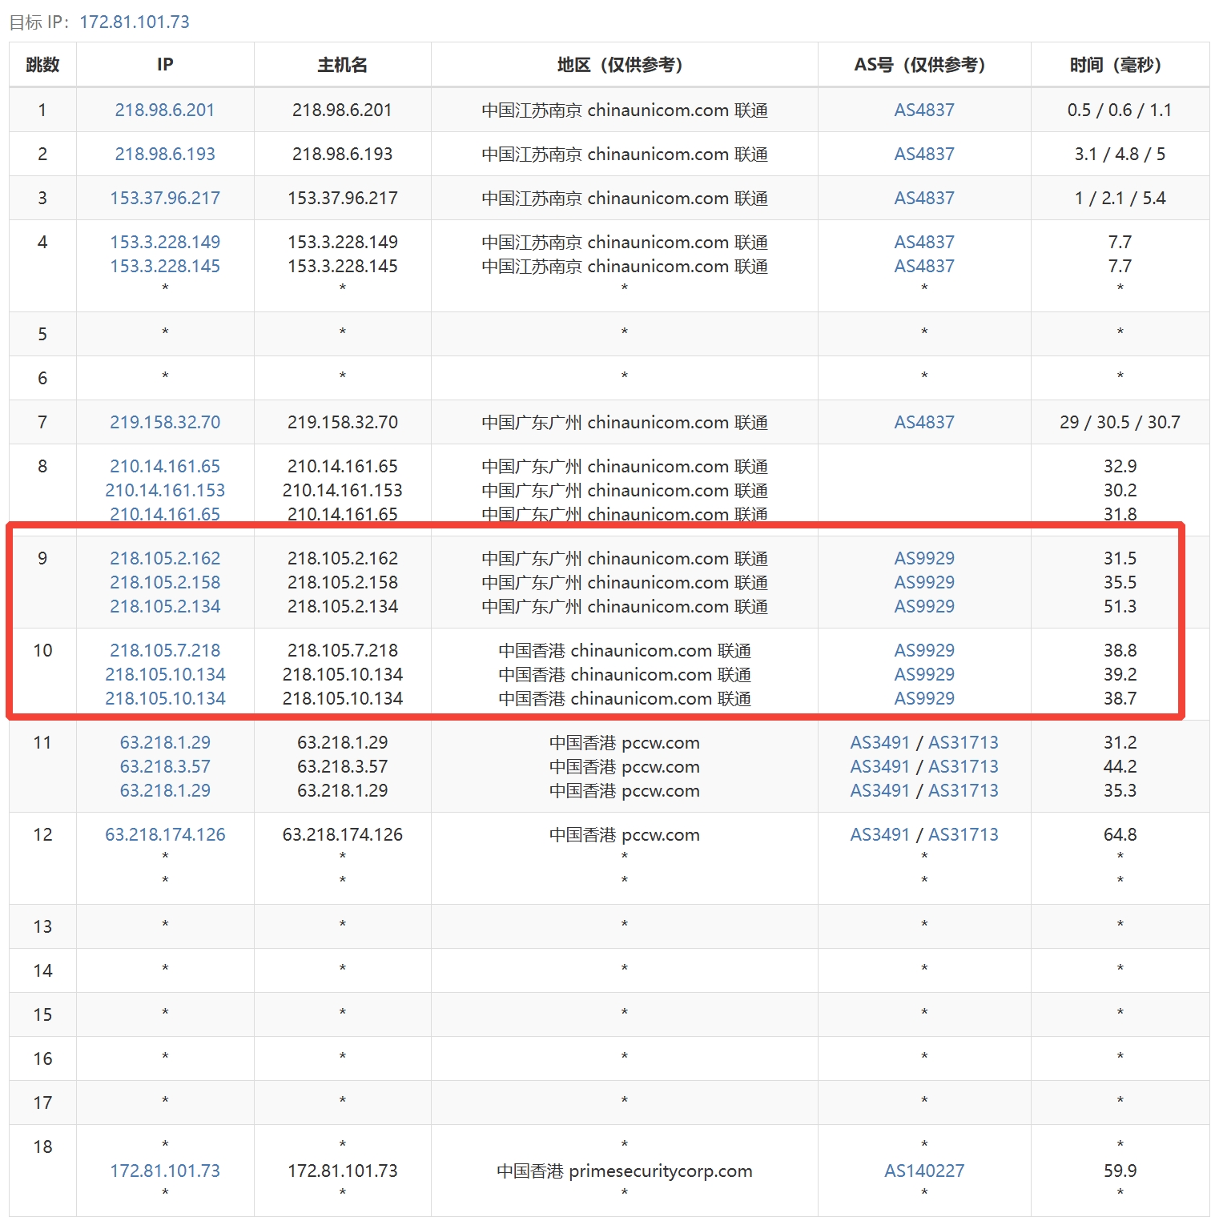Click the 63.218.3.57 IP link
1223x1225 pixels.
[x=165, y=766]
